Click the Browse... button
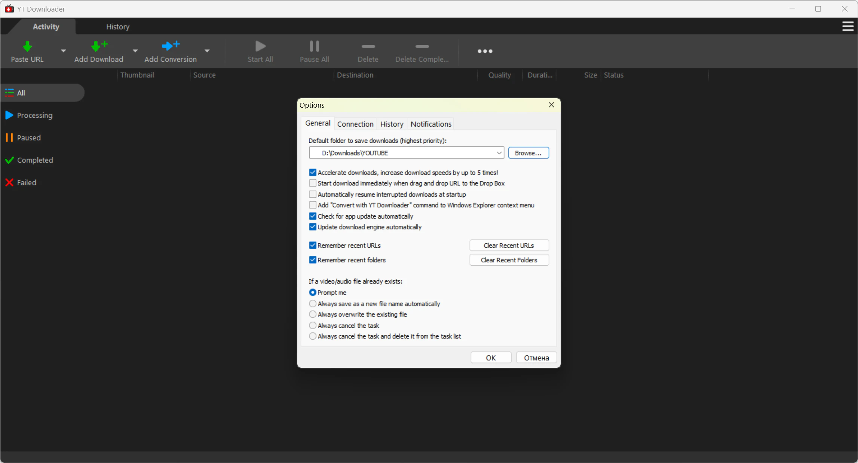Viewport: 858px width, 463px height. pyautogui.click(x=528, y=153)
